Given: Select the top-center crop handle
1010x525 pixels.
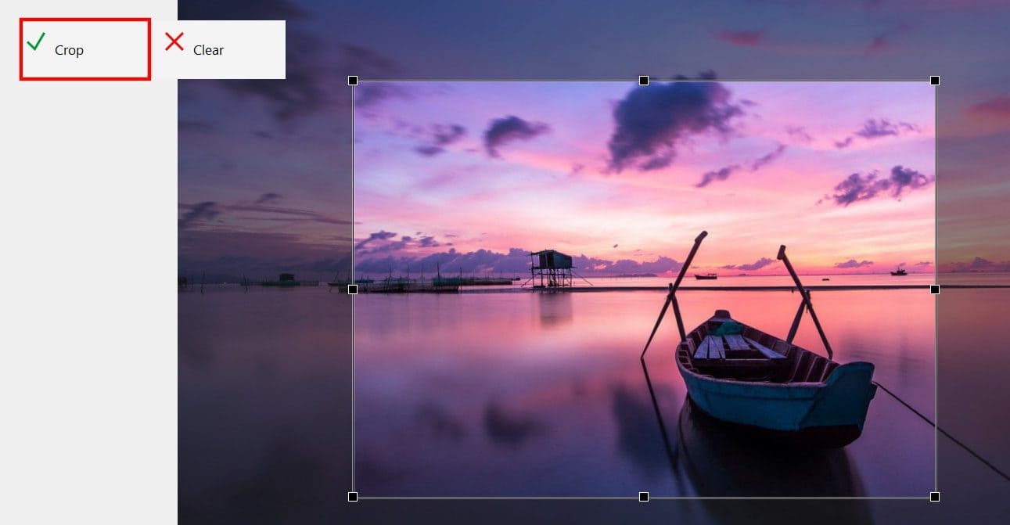Looking at the screenshot, I should tap(644, 80).
